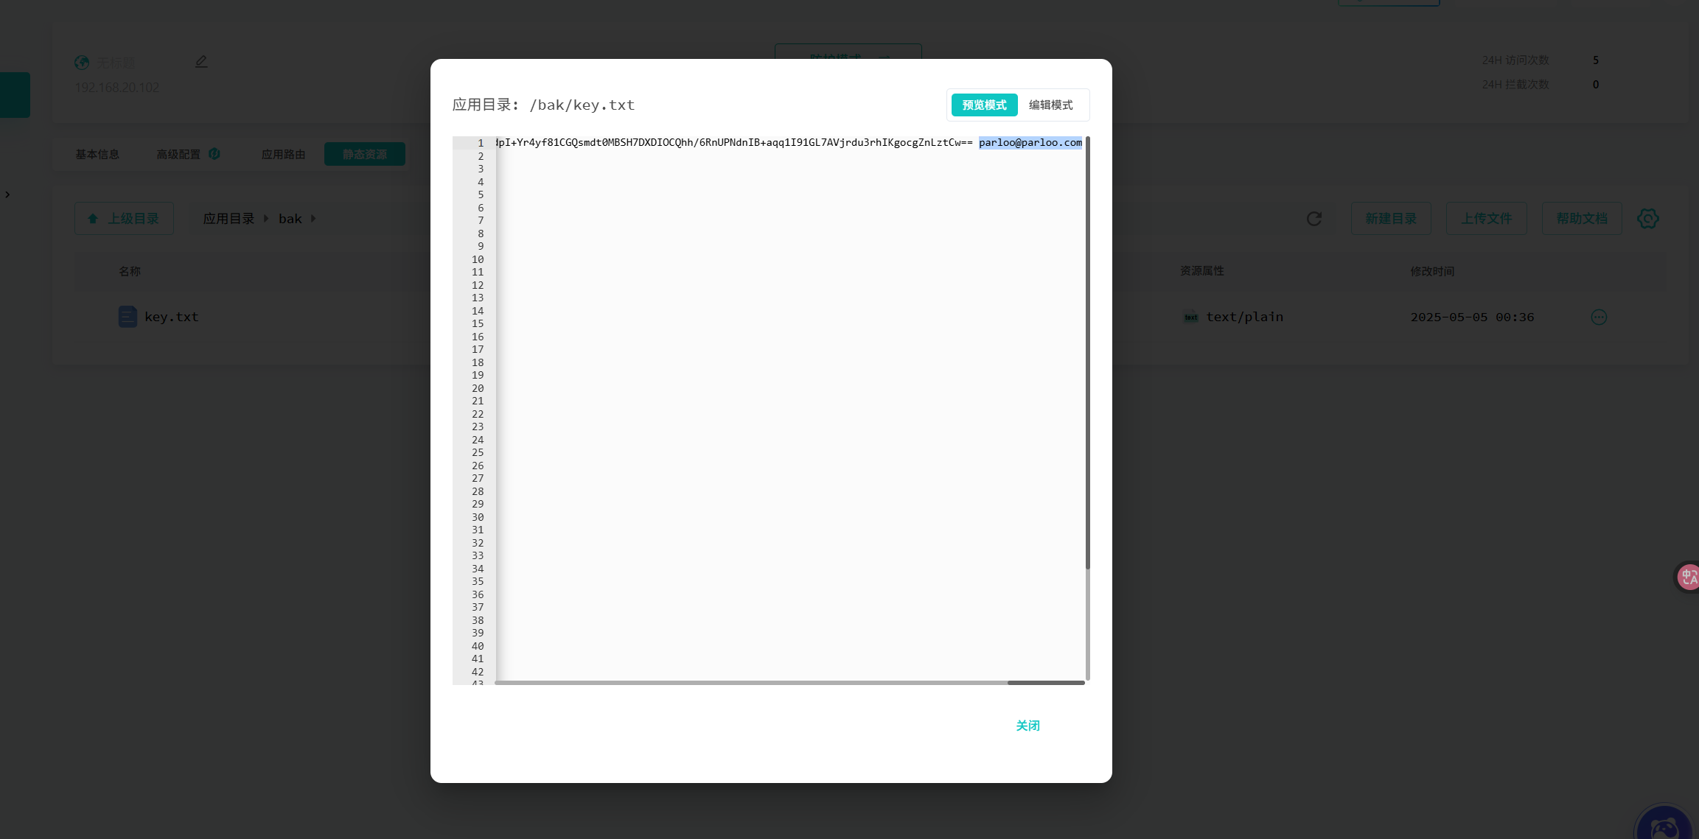
Task: Click the translate floating icon at right edge
Action: click(1689, 577)
